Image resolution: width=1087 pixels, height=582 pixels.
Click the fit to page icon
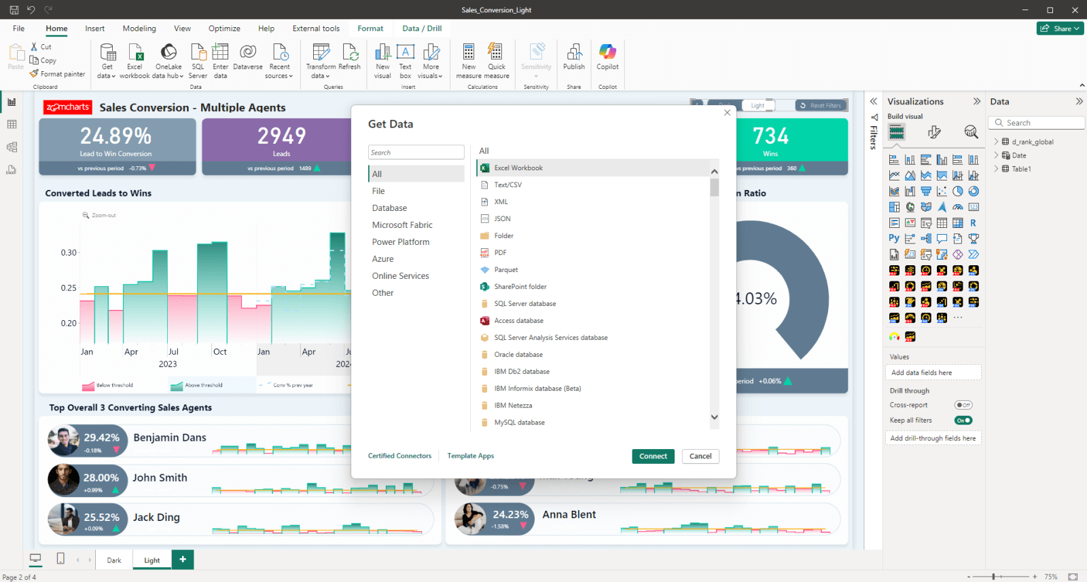[1073, 577]
